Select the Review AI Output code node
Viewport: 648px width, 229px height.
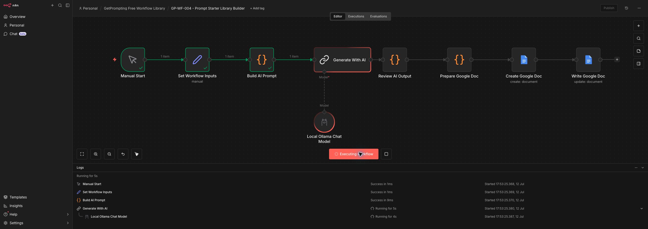pyautogui.click(x=395, y=60)
